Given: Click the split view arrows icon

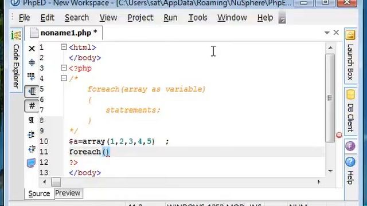Looking at the screenshot, I should point(32,62).
